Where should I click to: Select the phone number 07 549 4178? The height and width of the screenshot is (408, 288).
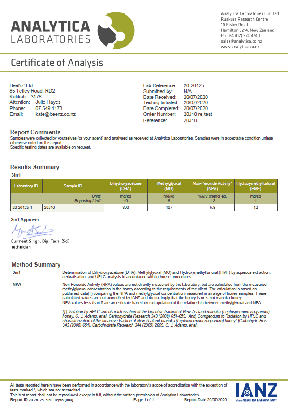pos(49,108)
